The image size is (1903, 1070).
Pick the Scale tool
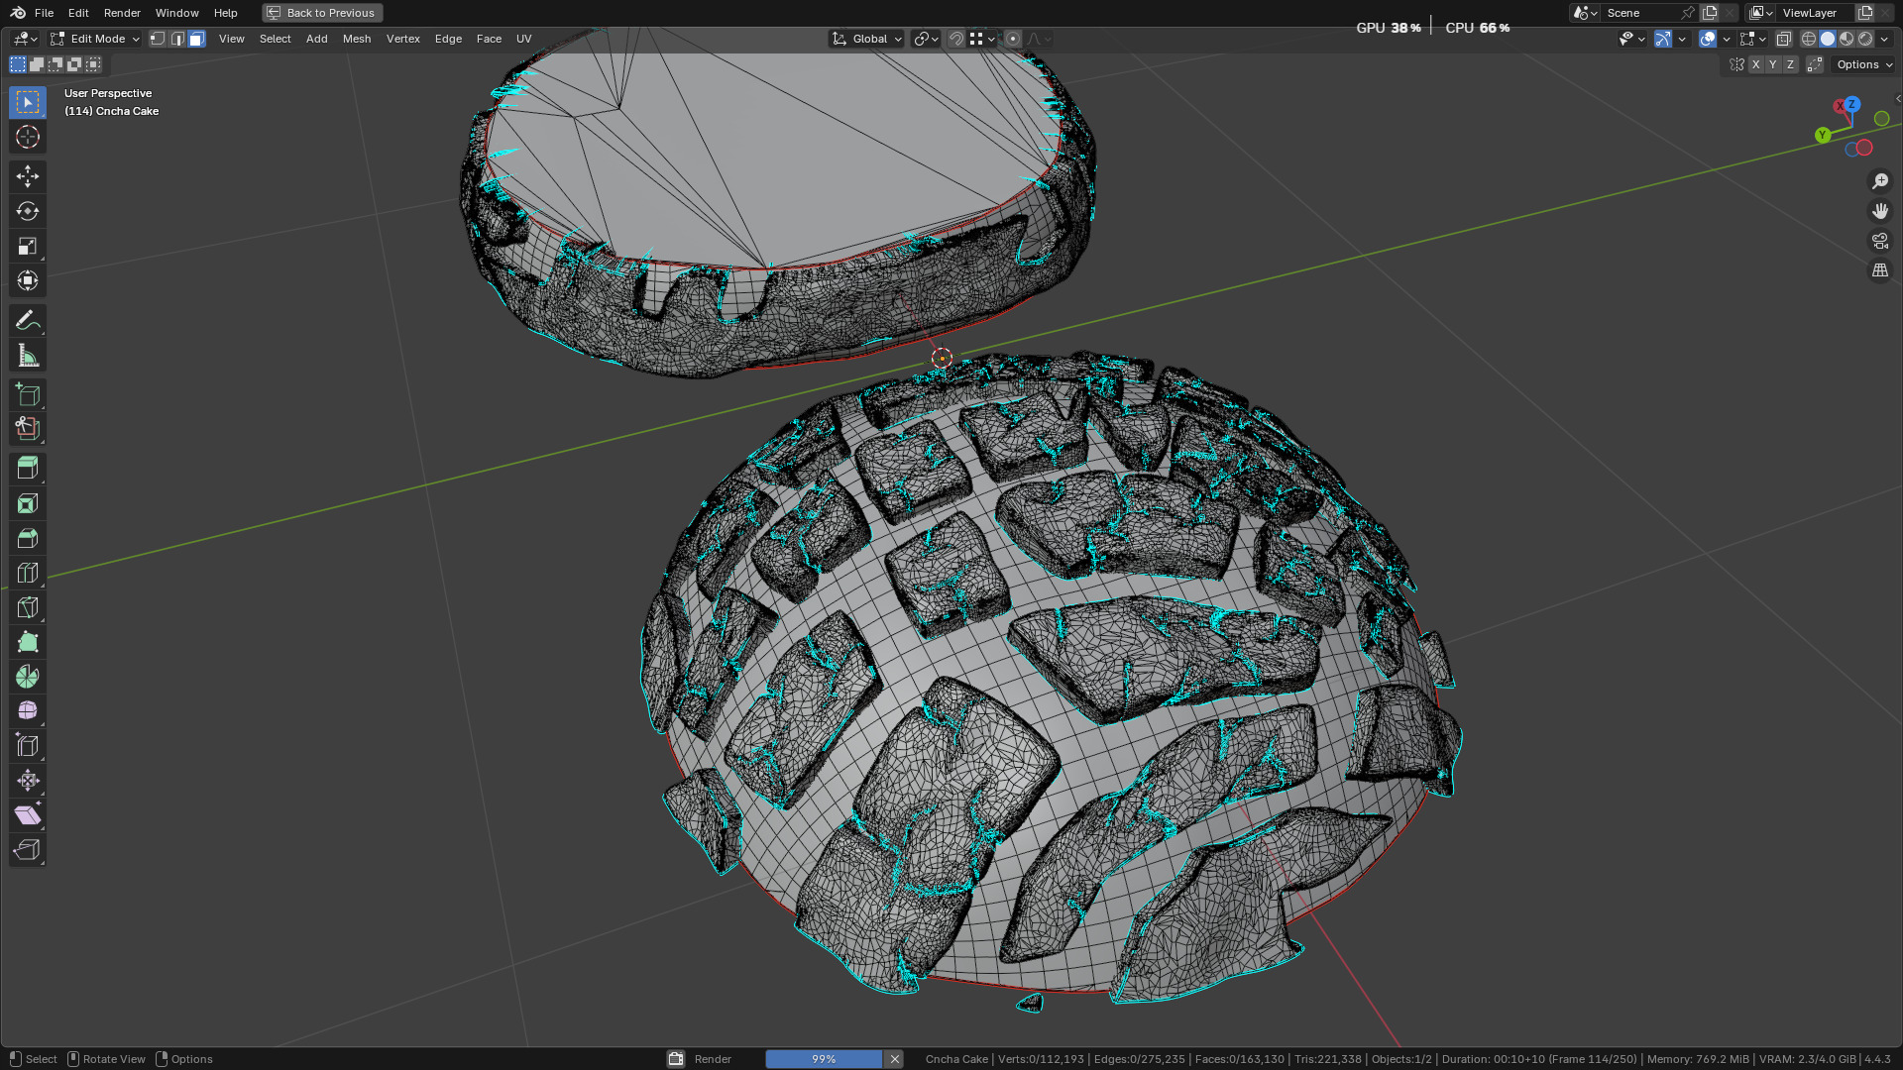(28, 246)
